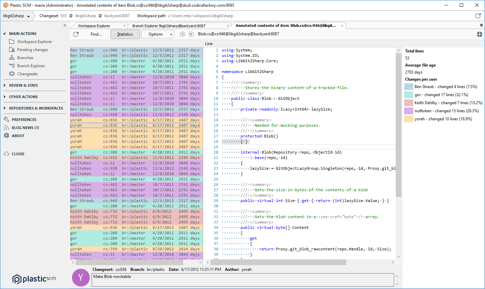Image resolution: width=485 pixels, height=289 pixels.
Task: Close the Branch Explorer tab
Action: pos(228,26)
